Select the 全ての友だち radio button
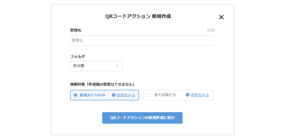This screenshot has height=139, width=285. coord(149,95)
